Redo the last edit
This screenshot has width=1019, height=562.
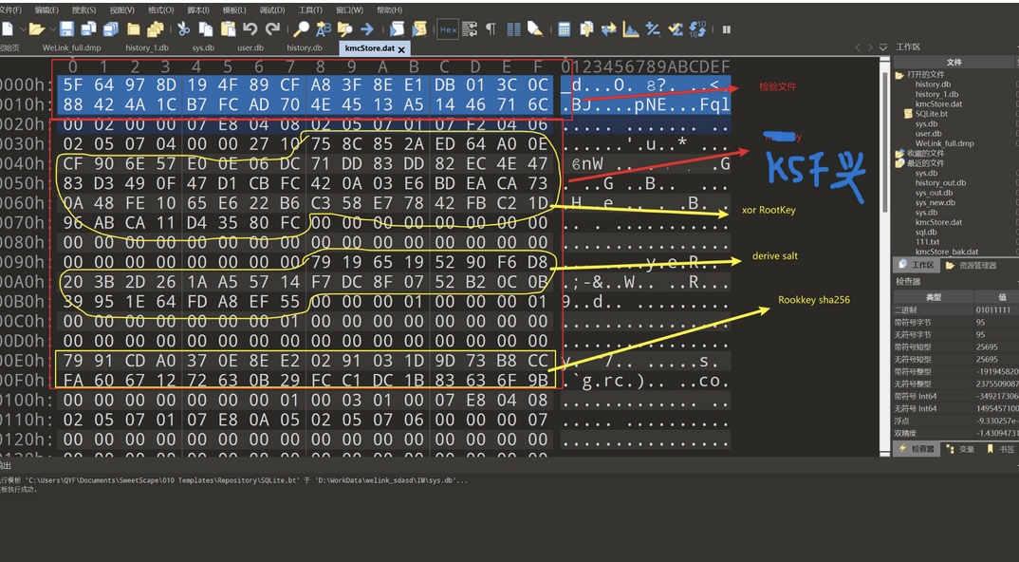point(273,28)
